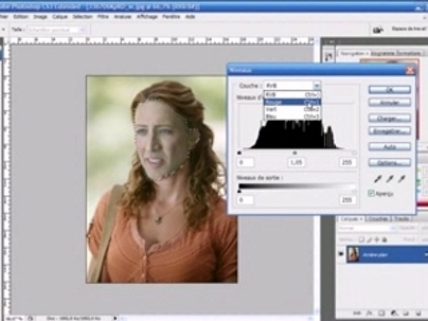Screen dimensions: 428x321
Task: Open the Taille sample size dropdown
Action: [82, 29]
